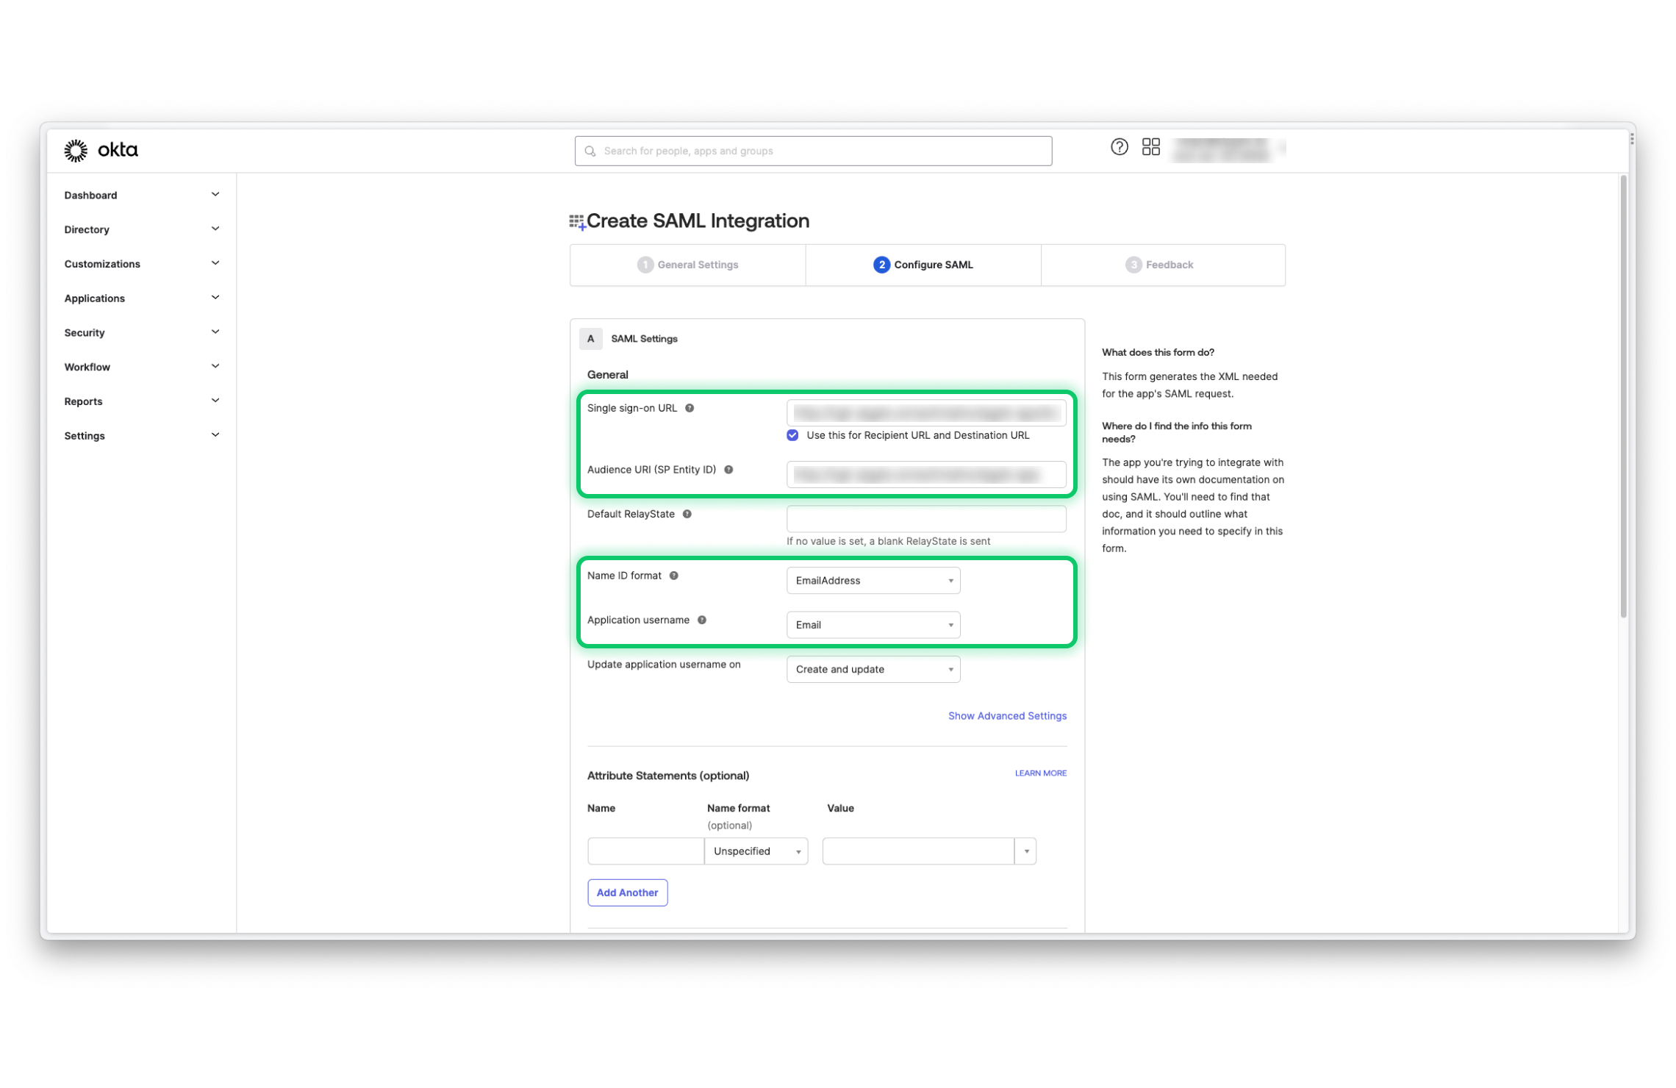This screenshot has height=1088, width=1676.
Task: Expand the Security menu
Action: click(x=141, y=333)
